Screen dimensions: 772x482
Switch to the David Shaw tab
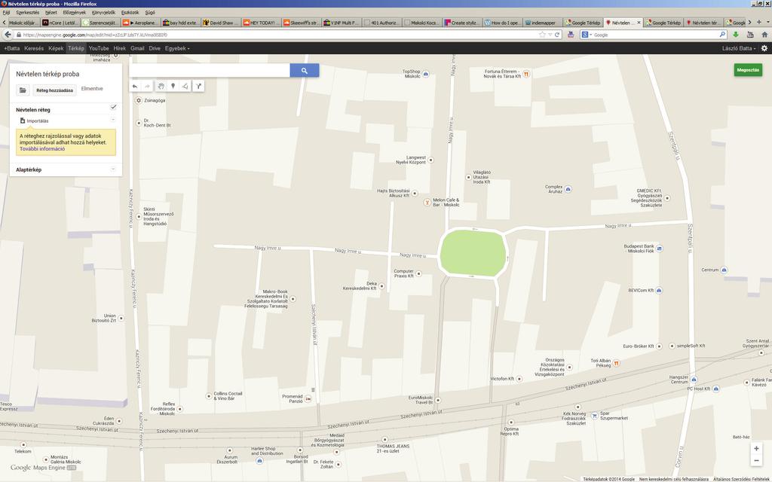221,23
